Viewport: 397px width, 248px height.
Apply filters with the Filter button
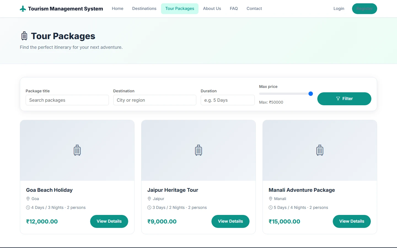(x=344, y=99)
